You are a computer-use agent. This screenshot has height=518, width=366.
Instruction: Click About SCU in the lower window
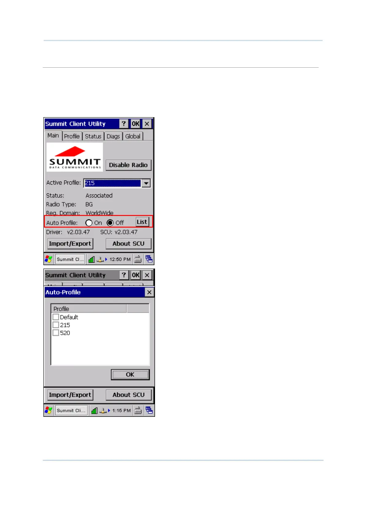129,395
